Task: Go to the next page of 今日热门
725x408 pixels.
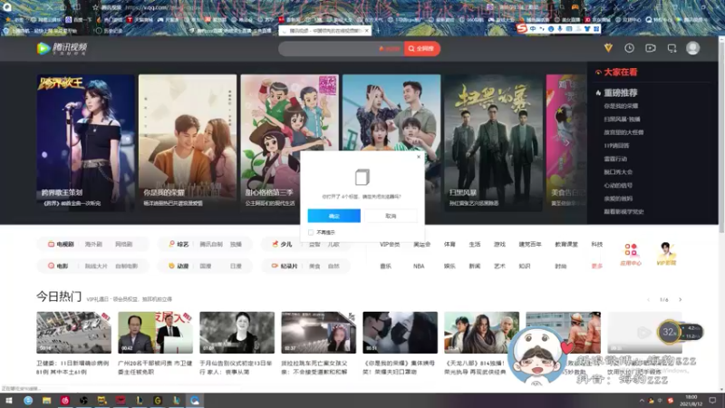Action: pos(681,300)
